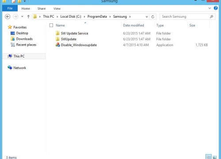
Task: Expand the ribbon with the chevron
Action: [210, 8]
